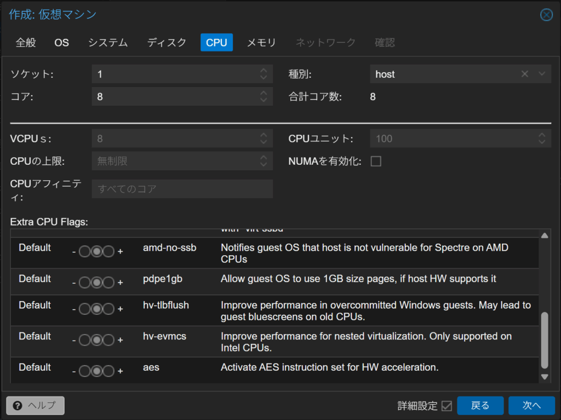The height and width of the screenshot is (420, 561).
Task: Click the help question mark icon
Action: [18, 405]
